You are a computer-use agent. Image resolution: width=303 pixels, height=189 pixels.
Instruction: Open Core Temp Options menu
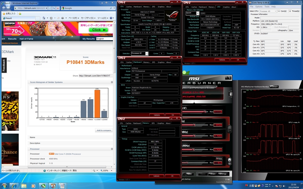tap(259, 6)
